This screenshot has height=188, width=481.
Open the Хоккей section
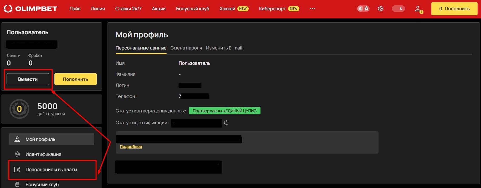pyautogui.click(x=227, y=9)
